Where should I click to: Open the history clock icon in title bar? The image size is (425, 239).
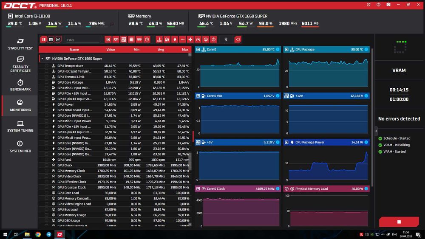pos(368,5)
